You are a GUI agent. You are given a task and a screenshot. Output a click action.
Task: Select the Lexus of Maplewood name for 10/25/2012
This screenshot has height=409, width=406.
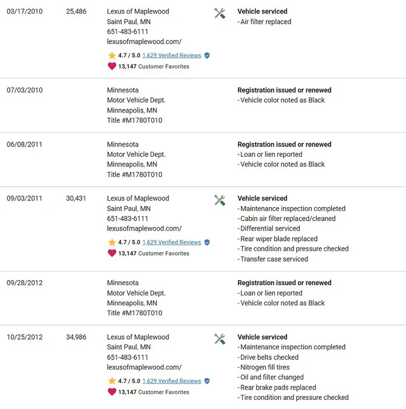pos(138,337)
